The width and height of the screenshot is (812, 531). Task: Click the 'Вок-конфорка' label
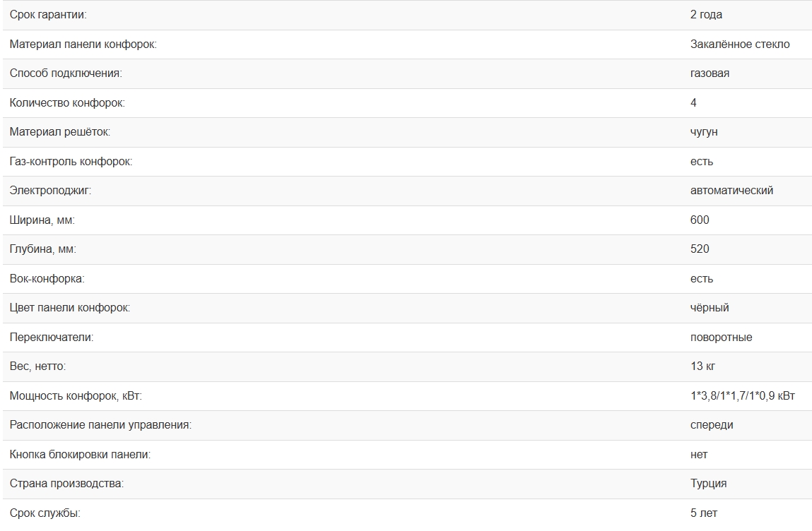click(47, 279)
